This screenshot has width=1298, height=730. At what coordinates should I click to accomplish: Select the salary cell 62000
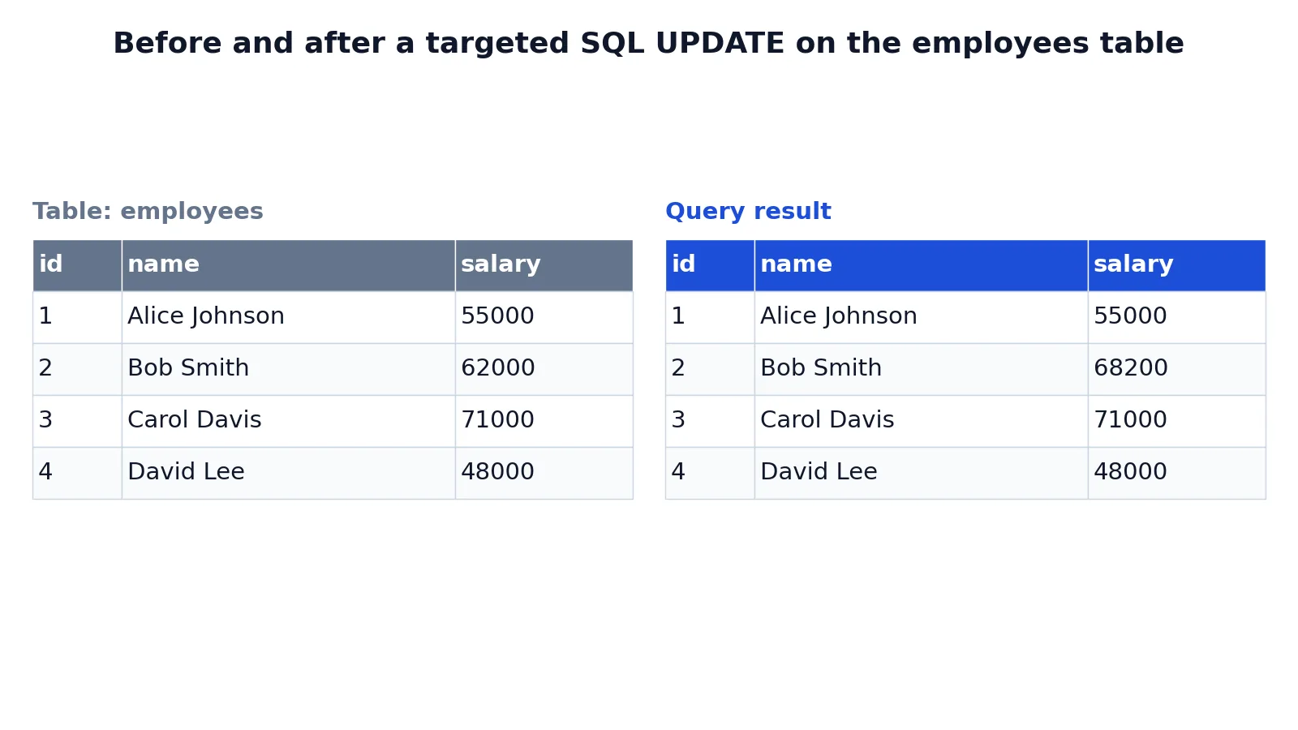[544, 369]
